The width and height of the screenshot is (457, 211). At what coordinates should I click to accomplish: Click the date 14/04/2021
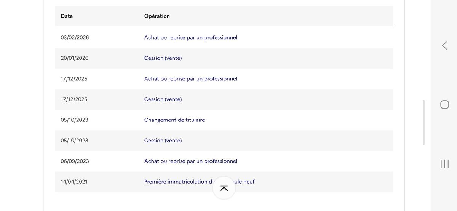(74, 182)
